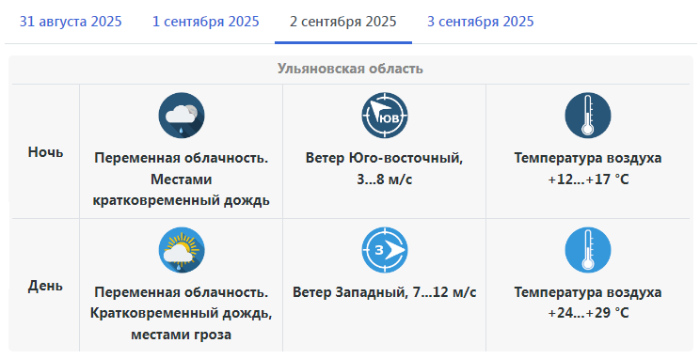Select the Ночь row label
The height and width of the screenshot is (359, 700).
tap(45, 152)
